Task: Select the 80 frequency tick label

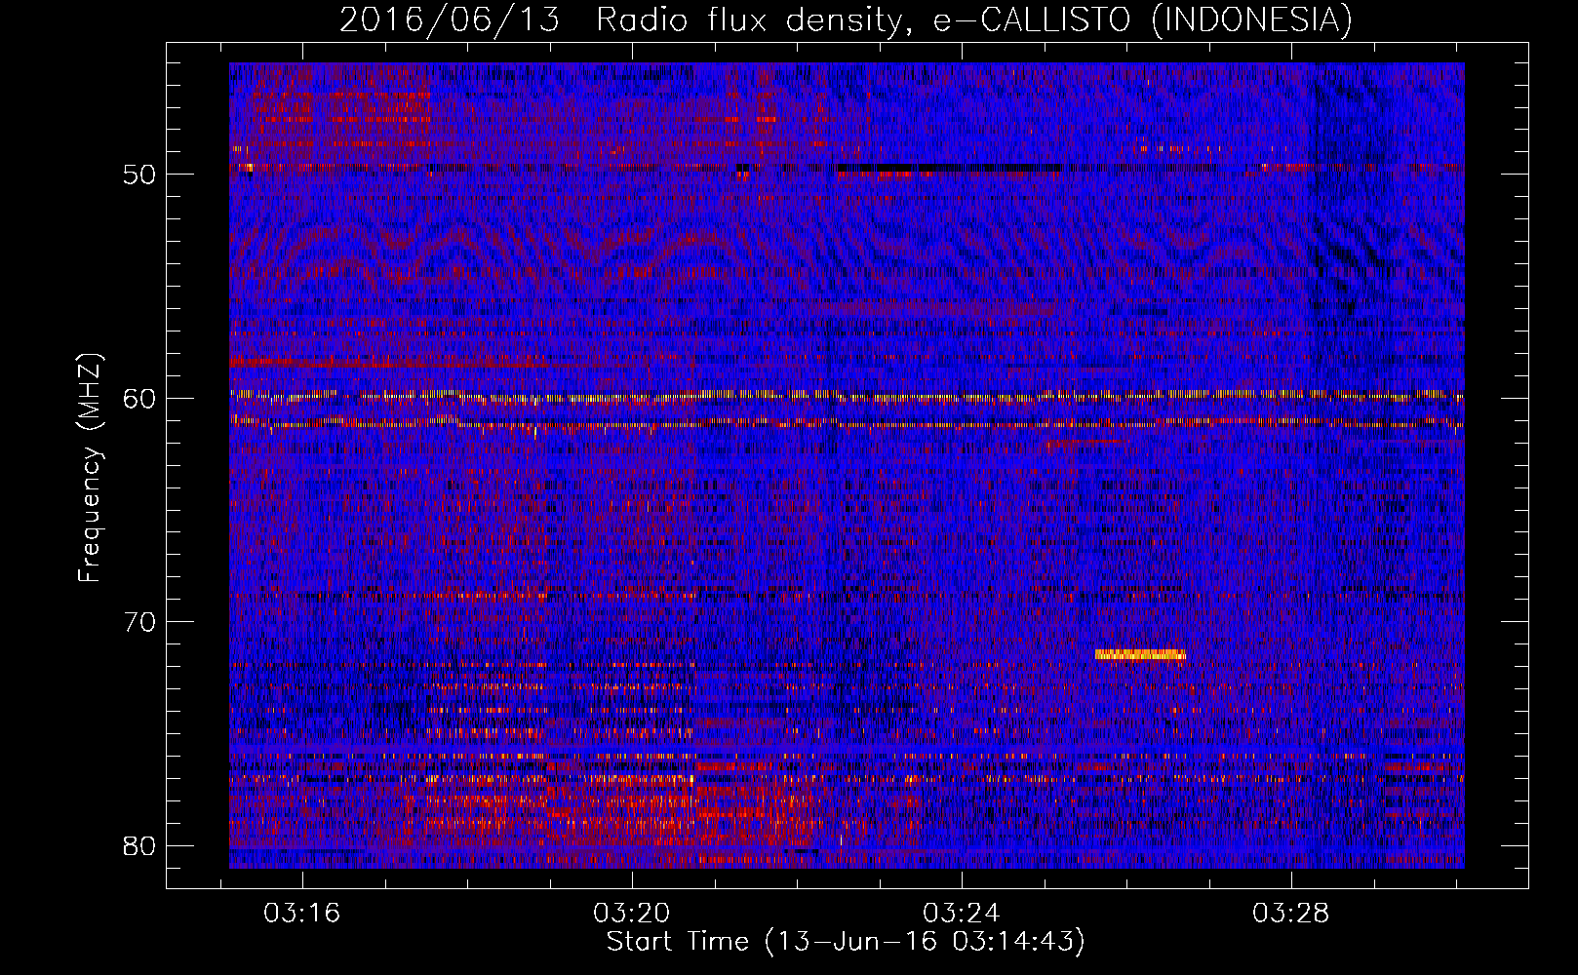Action: tap(139, 845)
